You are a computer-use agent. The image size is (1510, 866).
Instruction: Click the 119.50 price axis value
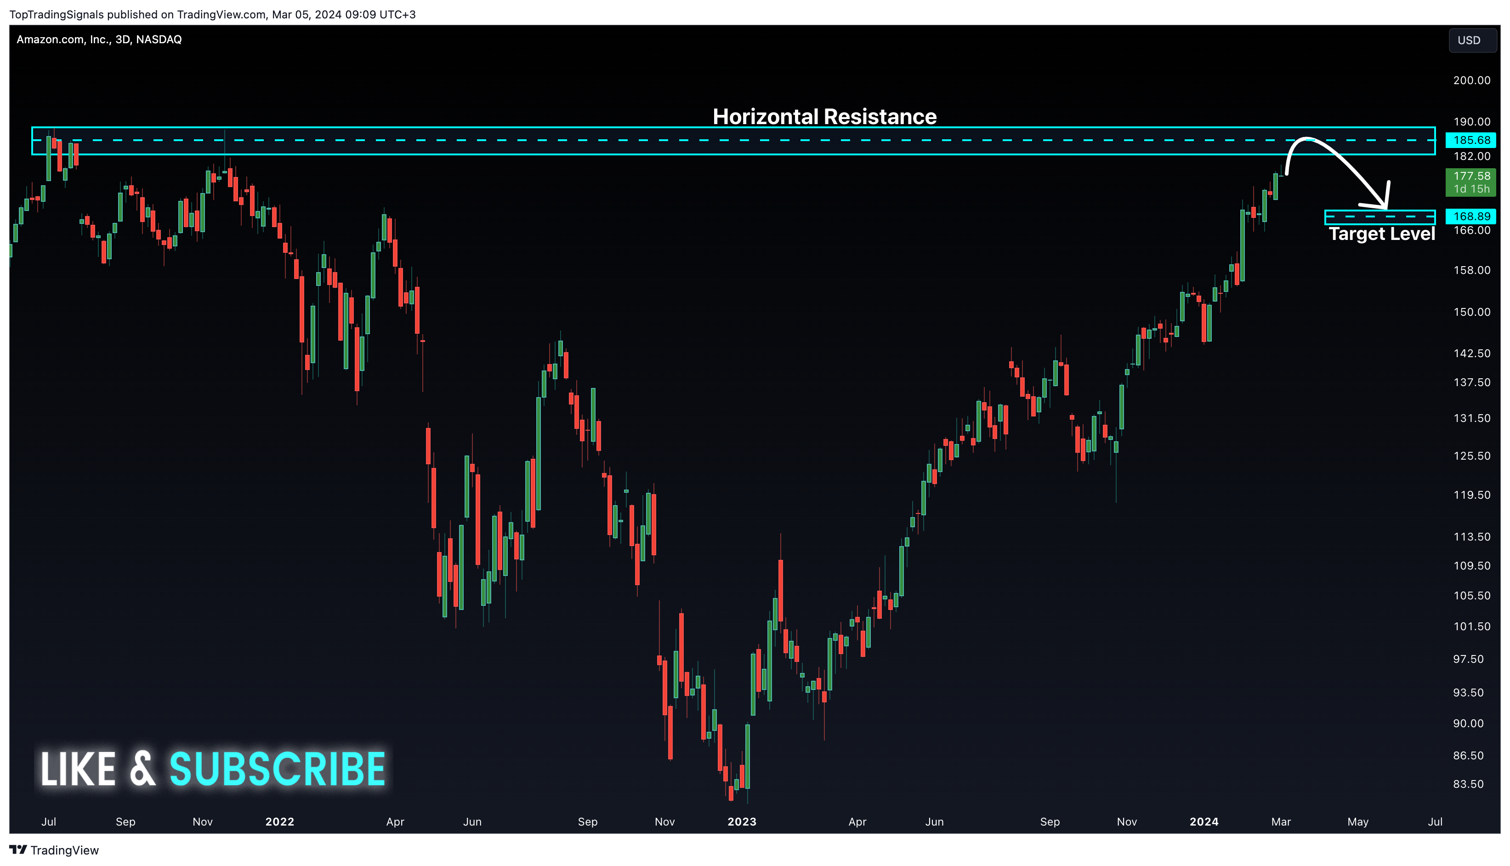(1472, 496)
